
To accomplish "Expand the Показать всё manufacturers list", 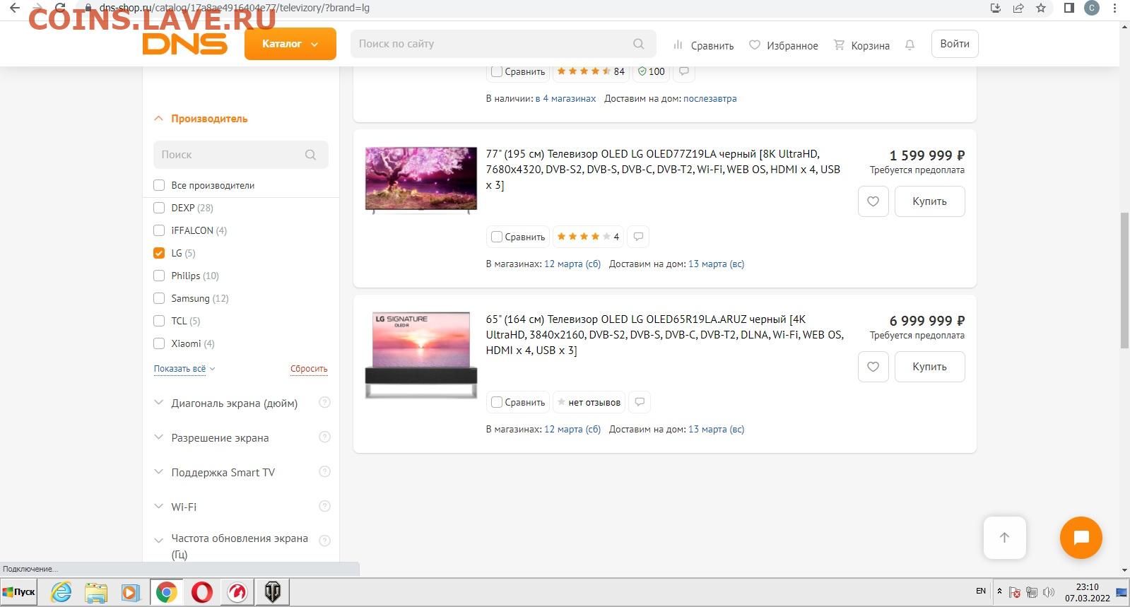I will click(184, 369).
